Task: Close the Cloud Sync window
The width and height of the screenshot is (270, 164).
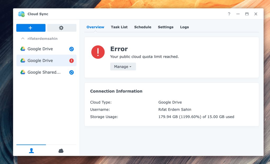Action: pos(256,14)
